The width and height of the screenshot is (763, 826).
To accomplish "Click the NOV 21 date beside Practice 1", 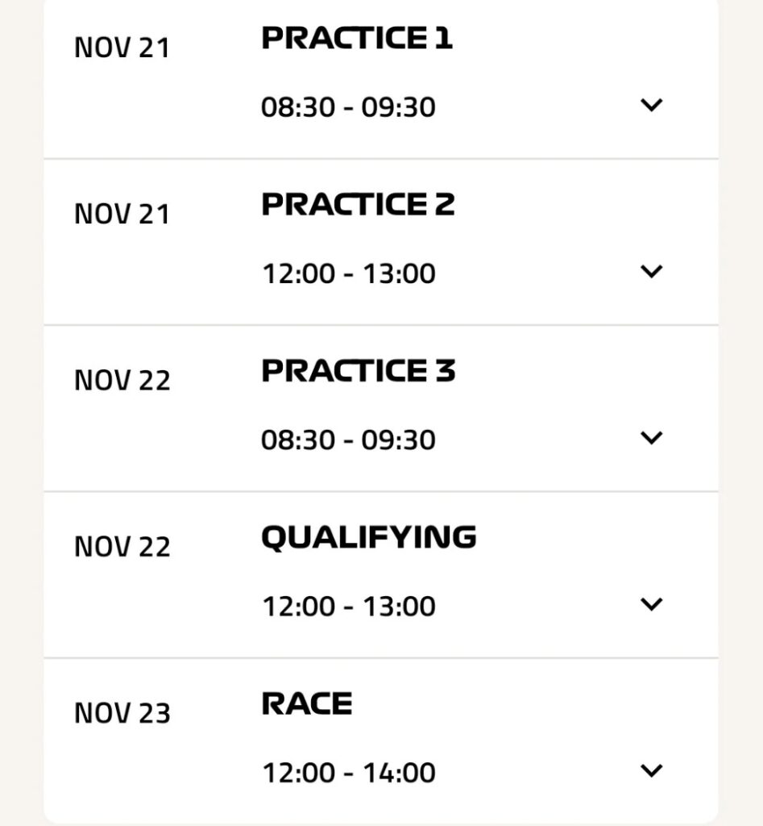I will click(122, 48).
